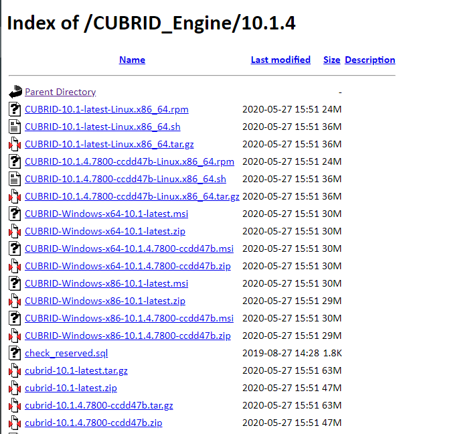Click the page heading Index of /CUBRID_Engine/10.1.4

tap(151, 23)
